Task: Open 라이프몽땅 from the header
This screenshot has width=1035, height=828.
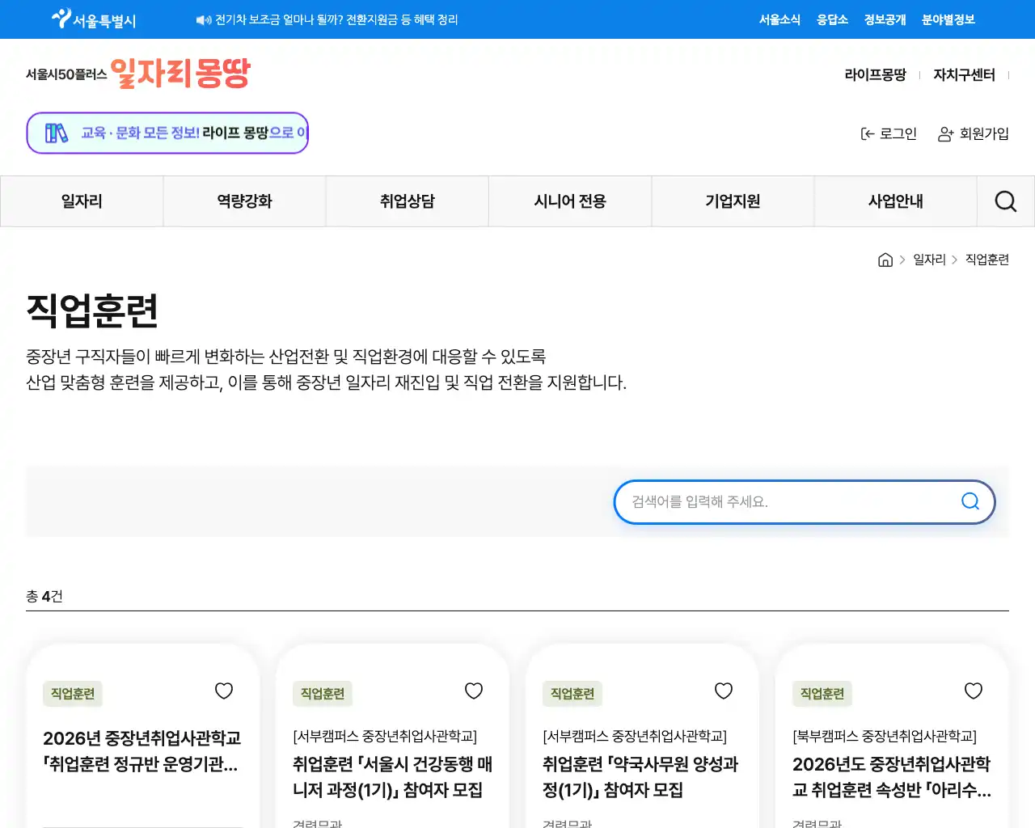Action: coord(876,74)
